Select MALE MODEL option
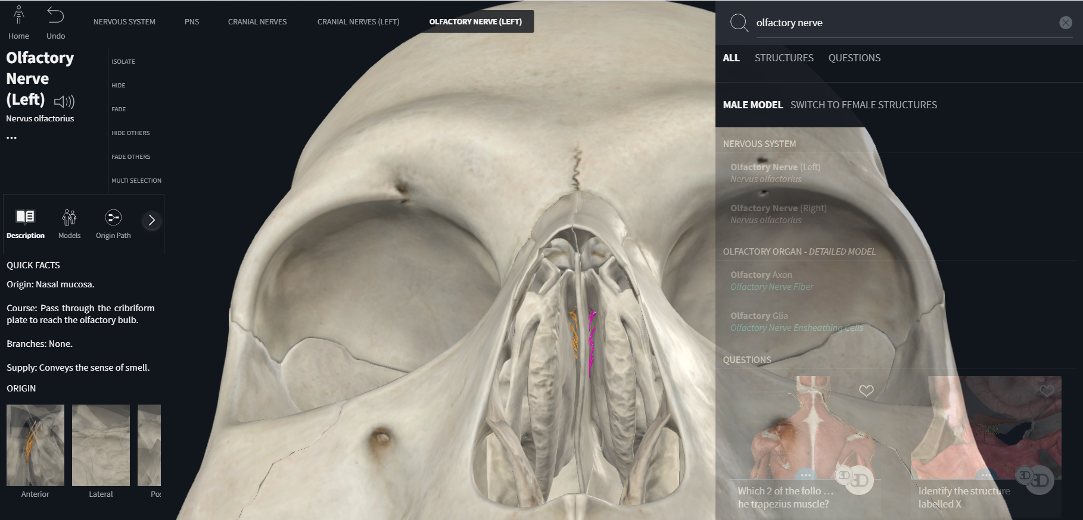 pos(752,105)
